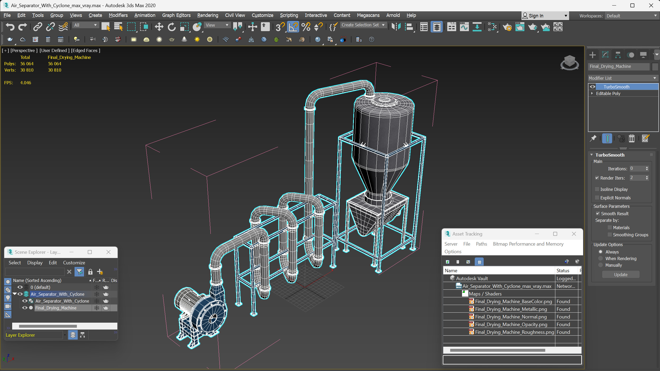Open the Scripting menu
This screenshot has height=371, width=660.
coord(289,15)
